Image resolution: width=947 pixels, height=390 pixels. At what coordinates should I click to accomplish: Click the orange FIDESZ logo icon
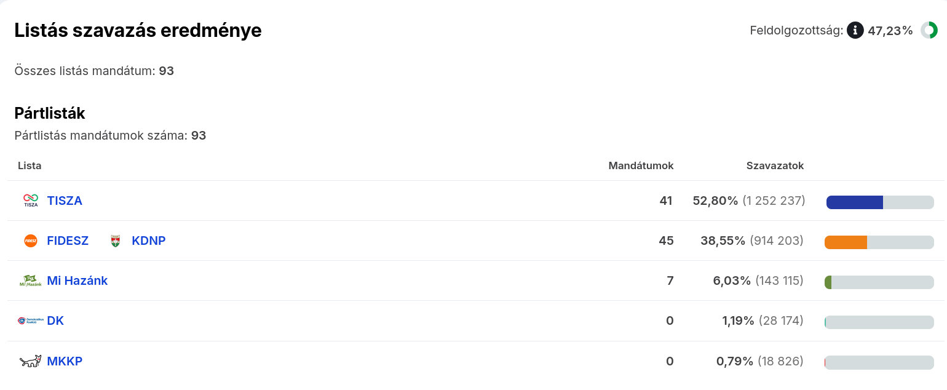pyautogui.click(x=31, y=241)
